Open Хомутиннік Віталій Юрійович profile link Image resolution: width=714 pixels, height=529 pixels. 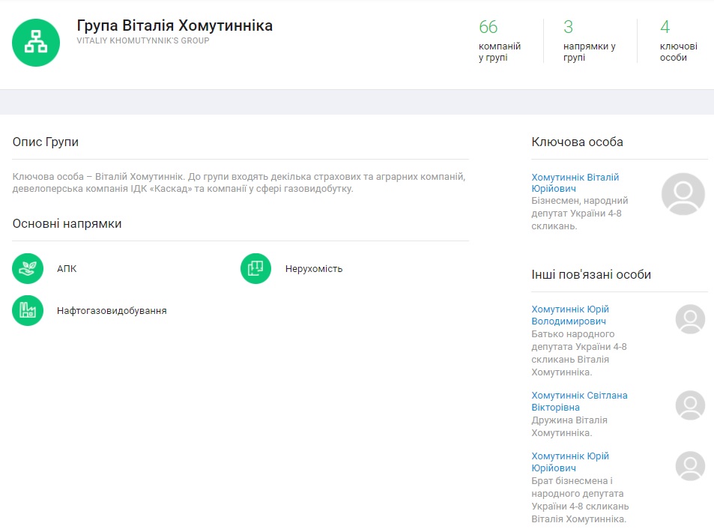point(575,183)
